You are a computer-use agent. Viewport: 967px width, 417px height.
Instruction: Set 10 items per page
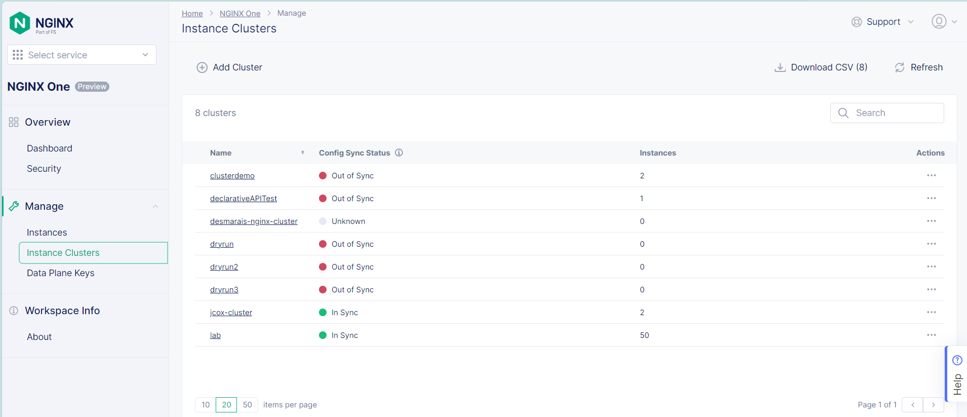point(206,404)
